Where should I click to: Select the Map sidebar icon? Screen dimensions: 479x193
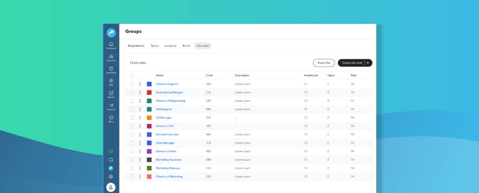click(x=111, y=82)
